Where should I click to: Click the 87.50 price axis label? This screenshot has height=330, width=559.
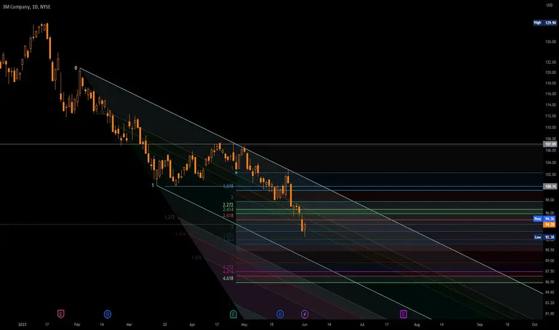(x=550, y=271)
